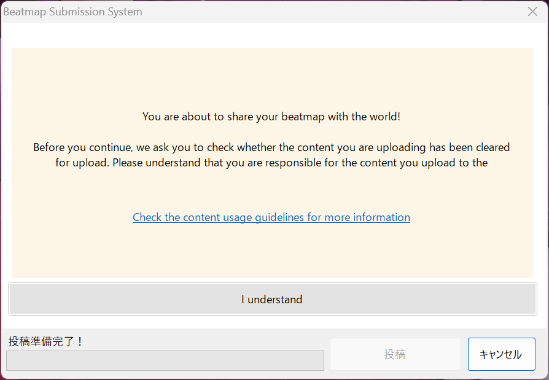Click blank beige area below the guidelines link
549x380 pixels.
tap(271, 252)
